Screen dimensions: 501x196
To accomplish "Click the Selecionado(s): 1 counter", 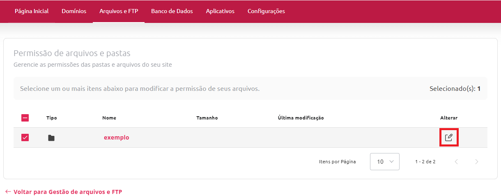I will click(455, 88).
